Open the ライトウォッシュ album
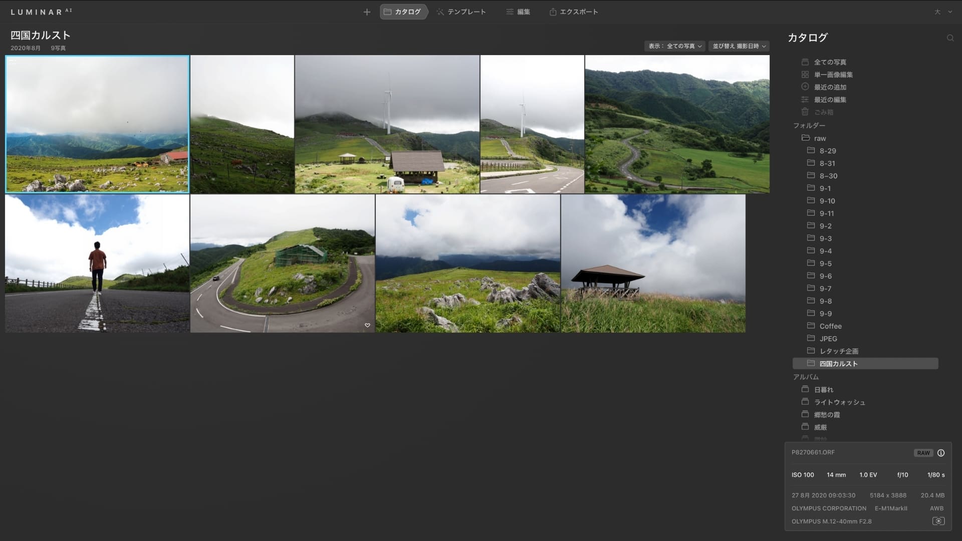962x541 pixels. tap(839, 402)
